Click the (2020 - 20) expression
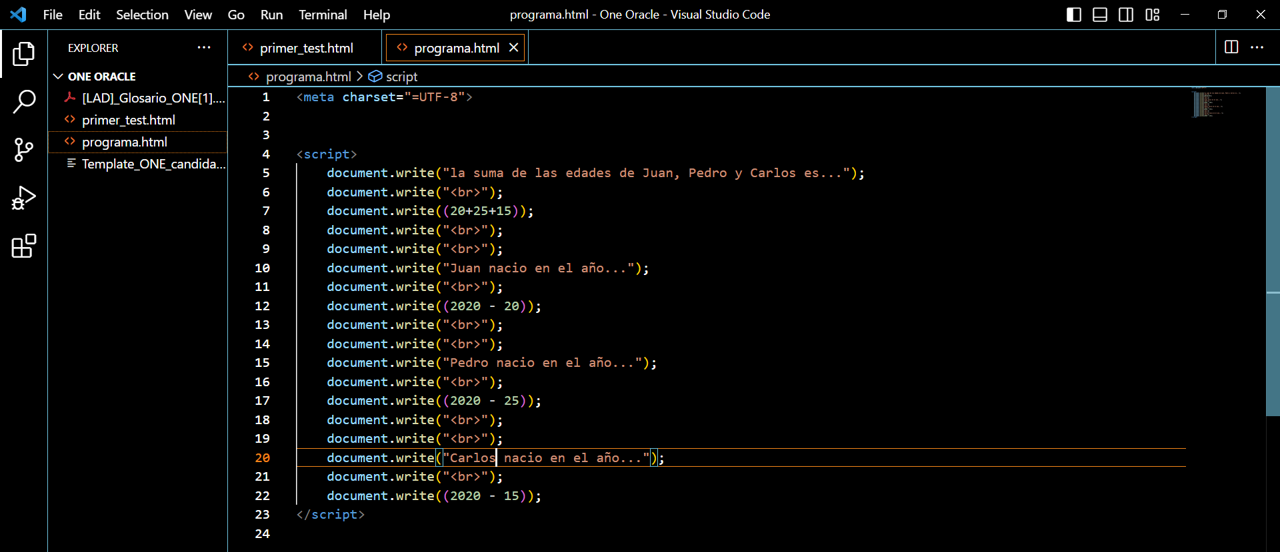The image size is (1280, 552). coord(485,306)
